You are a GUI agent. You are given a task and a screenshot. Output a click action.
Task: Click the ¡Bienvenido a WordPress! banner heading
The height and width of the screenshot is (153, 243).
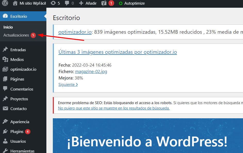coord(147,141)
